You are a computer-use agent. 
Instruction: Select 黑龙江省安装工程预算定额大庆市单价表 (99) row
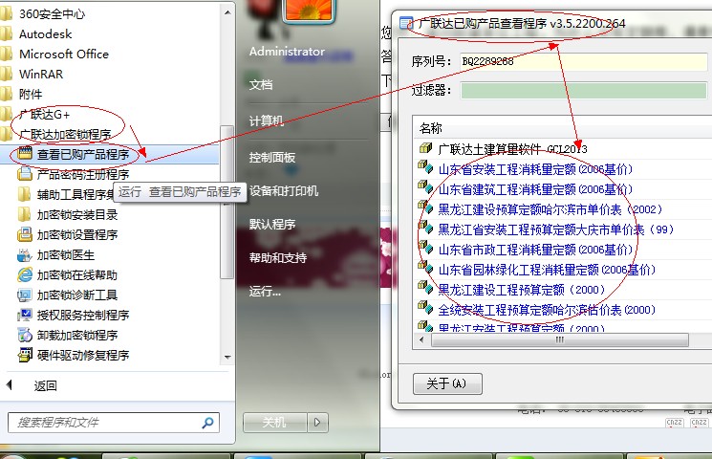(x=563, y=229)
